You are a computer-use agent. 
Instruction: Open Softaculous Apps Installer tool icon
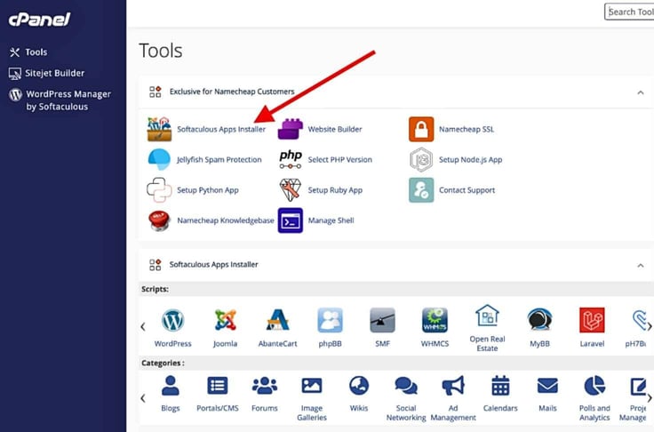pos(159,129)
